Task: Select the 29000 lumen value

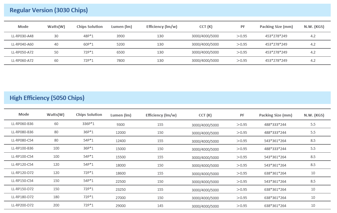Action: [x=121, y=206]
